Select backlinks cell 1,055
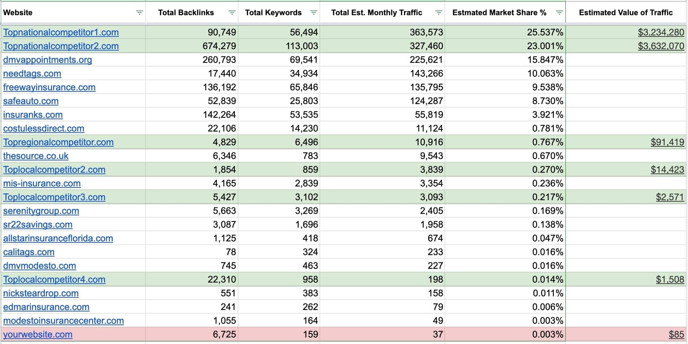 click(x=192, y=321)
